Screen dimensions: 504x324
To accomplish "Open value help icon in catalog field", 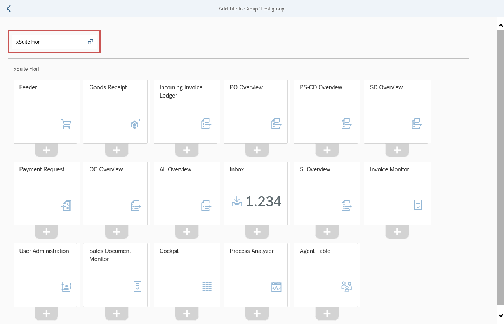I will tap(90, 42).
